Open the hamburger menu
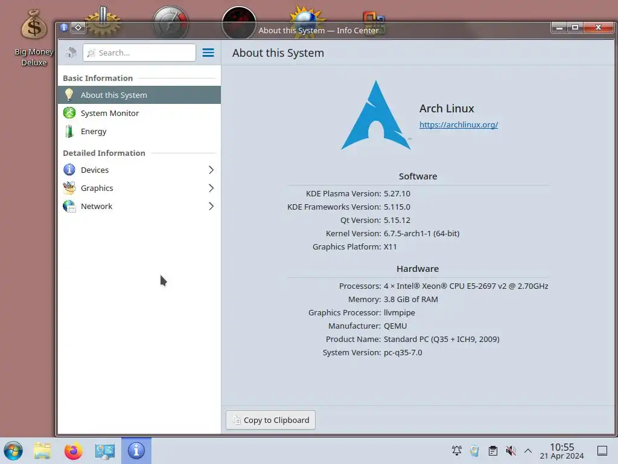618x464 pixels. pos(208,53)
